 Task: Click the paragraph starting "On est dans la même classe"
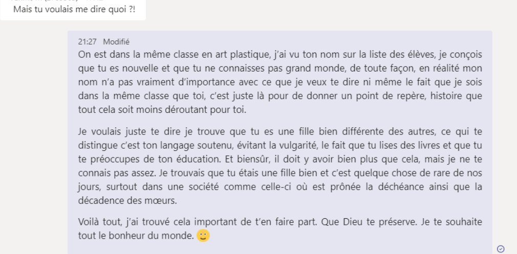click(280, 82)
